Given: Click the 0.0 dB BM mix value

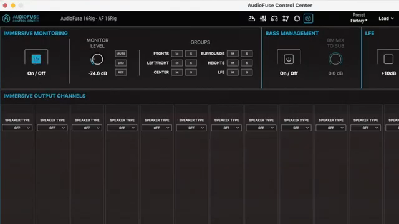Looking at the screenshot, I should point(335,73).
